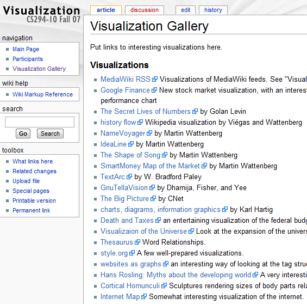
Task: Open Wiki Markup Reference
Action: [x=43, y=94]
